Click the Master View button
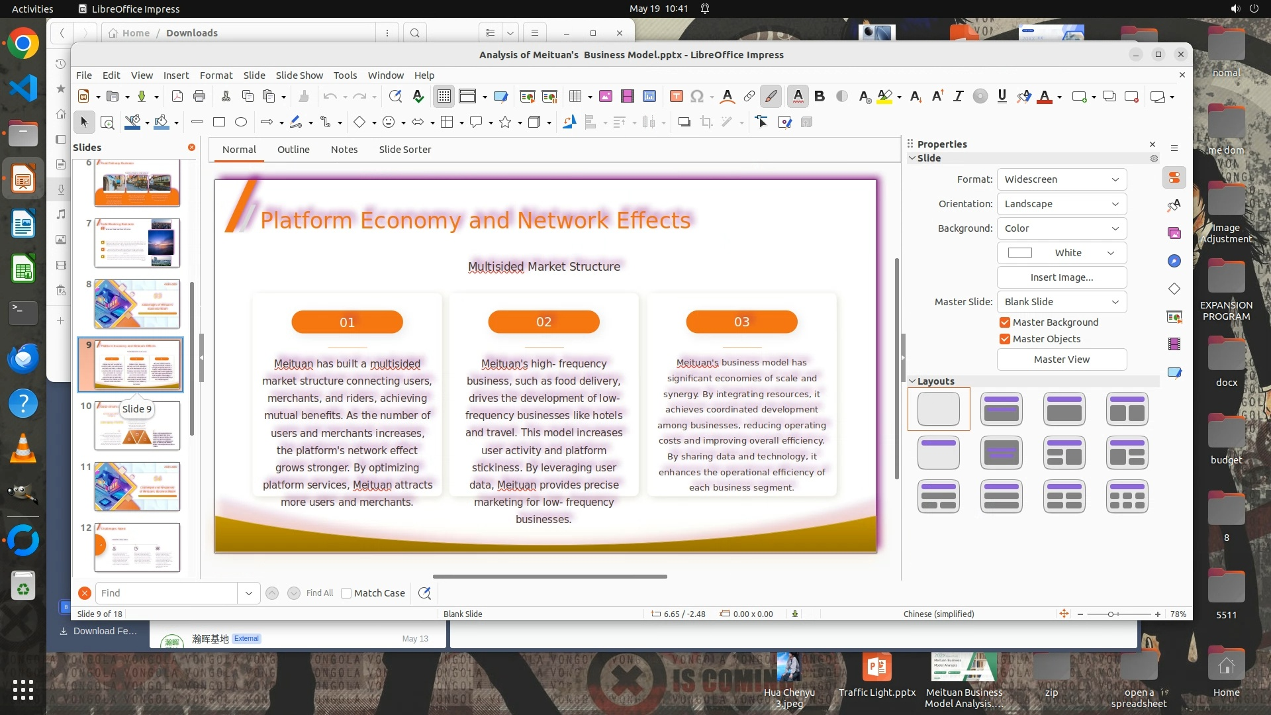Image resolution: width=1271 pixels, height=715 pixels. pos(1061,359)
